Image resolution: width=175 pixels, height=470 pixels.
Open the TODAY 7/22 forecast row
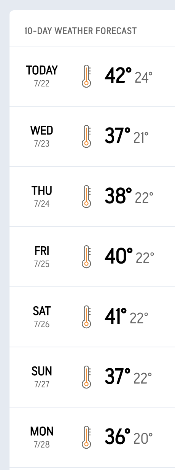(x=92, y=76)
